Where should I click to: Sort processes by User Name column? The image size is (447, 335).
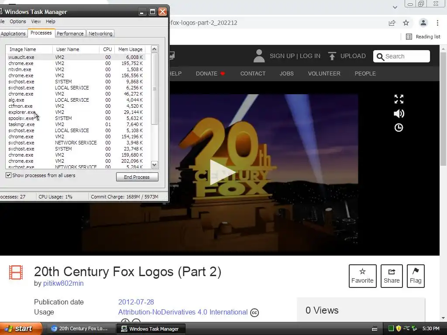pyautogui.click(x=76, y=49)
